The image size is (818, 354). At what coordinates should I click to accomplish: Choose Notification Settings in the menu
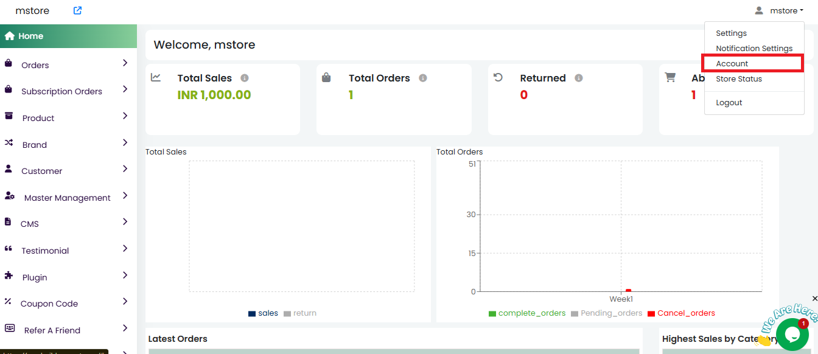(754, 48)
